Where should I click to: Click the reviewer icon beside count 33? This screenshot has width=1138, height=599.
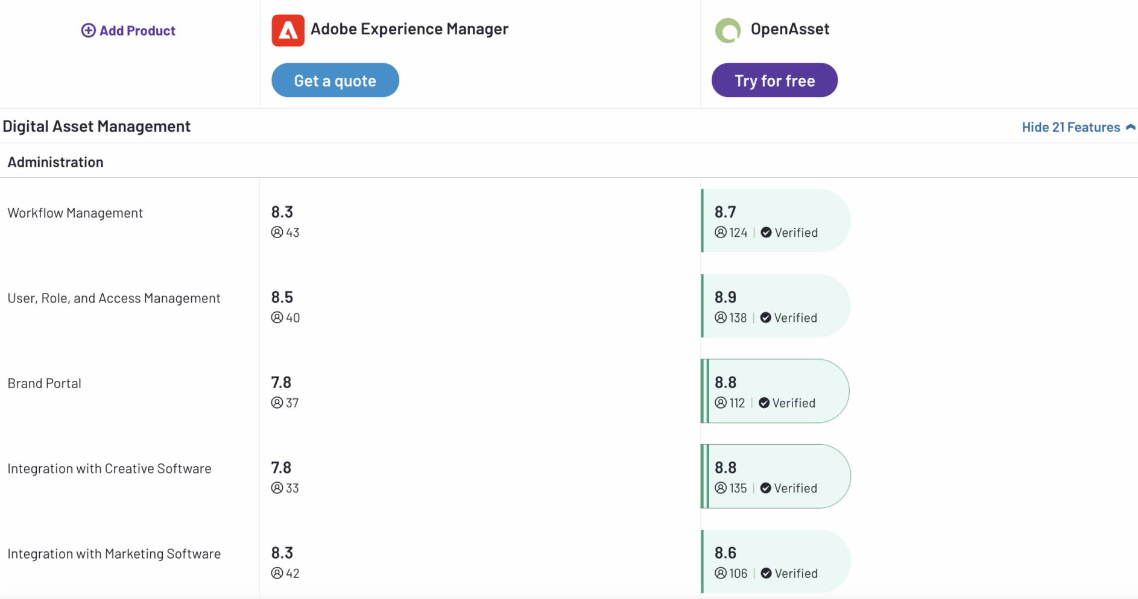click(x=277, y=488)
